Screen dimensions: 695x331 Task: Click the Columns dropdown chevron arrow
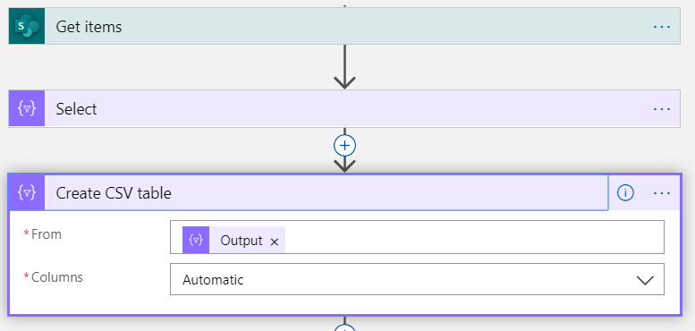[645, 280]
